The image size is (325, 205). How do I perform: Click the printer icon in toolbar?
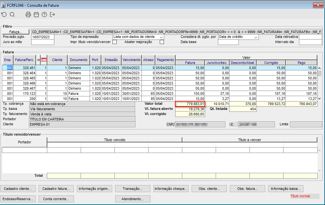[28, 14]
